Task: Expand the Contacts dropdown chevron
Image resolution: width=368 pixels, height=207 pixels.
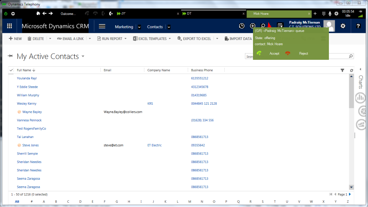Action: [x=169, y=27]
